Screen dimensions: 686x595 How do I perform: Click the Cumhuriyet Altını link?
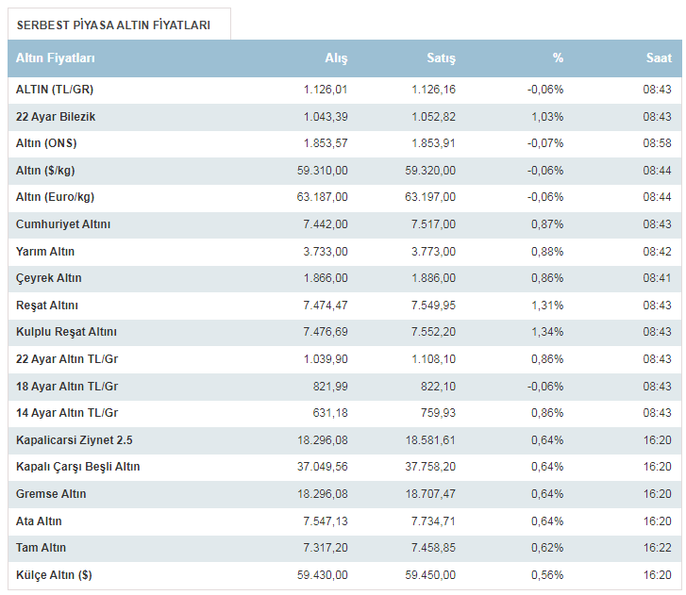pyautogui.click(x=63, y=224)
